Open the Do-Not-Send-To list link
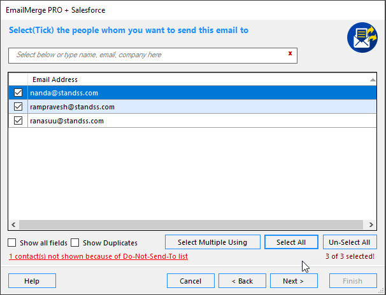 pos(99,256)
